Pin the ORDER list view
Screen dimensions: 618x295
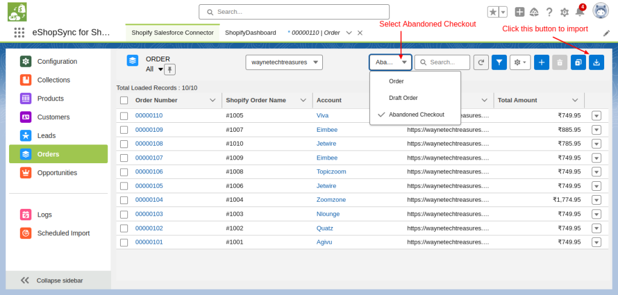(170, 70)
